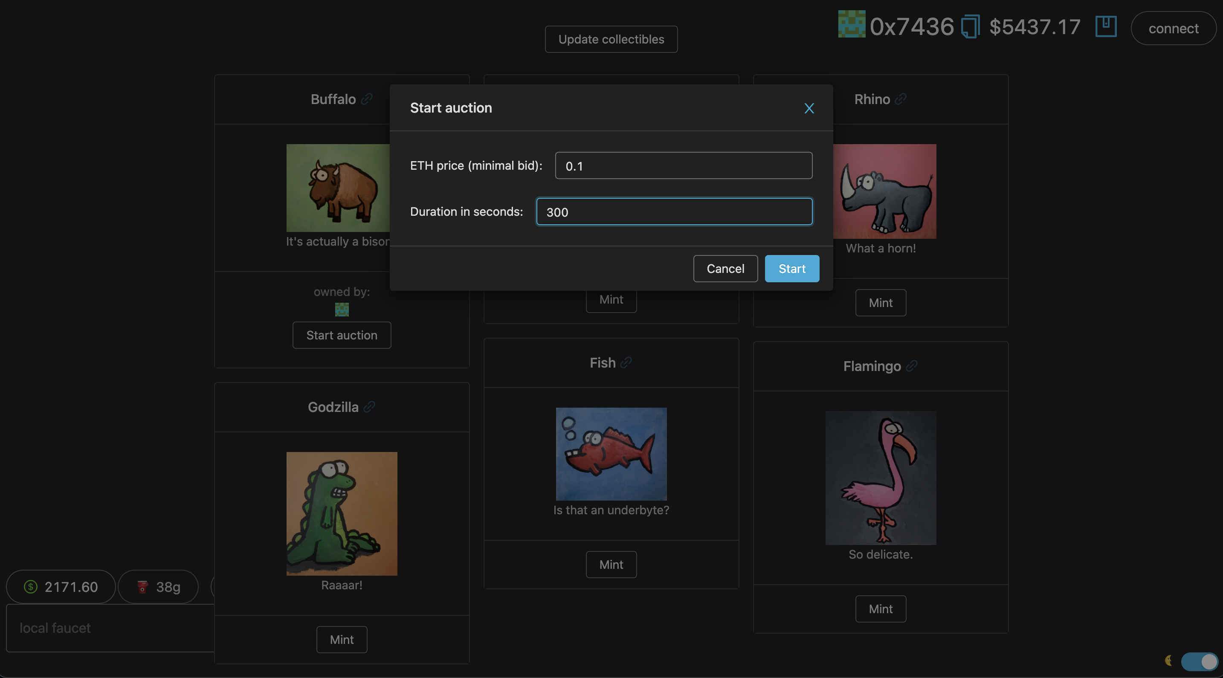Click the ETH price minimal bid field

pyautogui.click(x=683, y=166)
